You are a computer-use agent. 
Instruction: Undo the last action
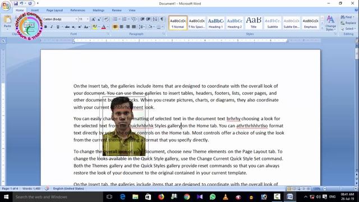(21, 3)
